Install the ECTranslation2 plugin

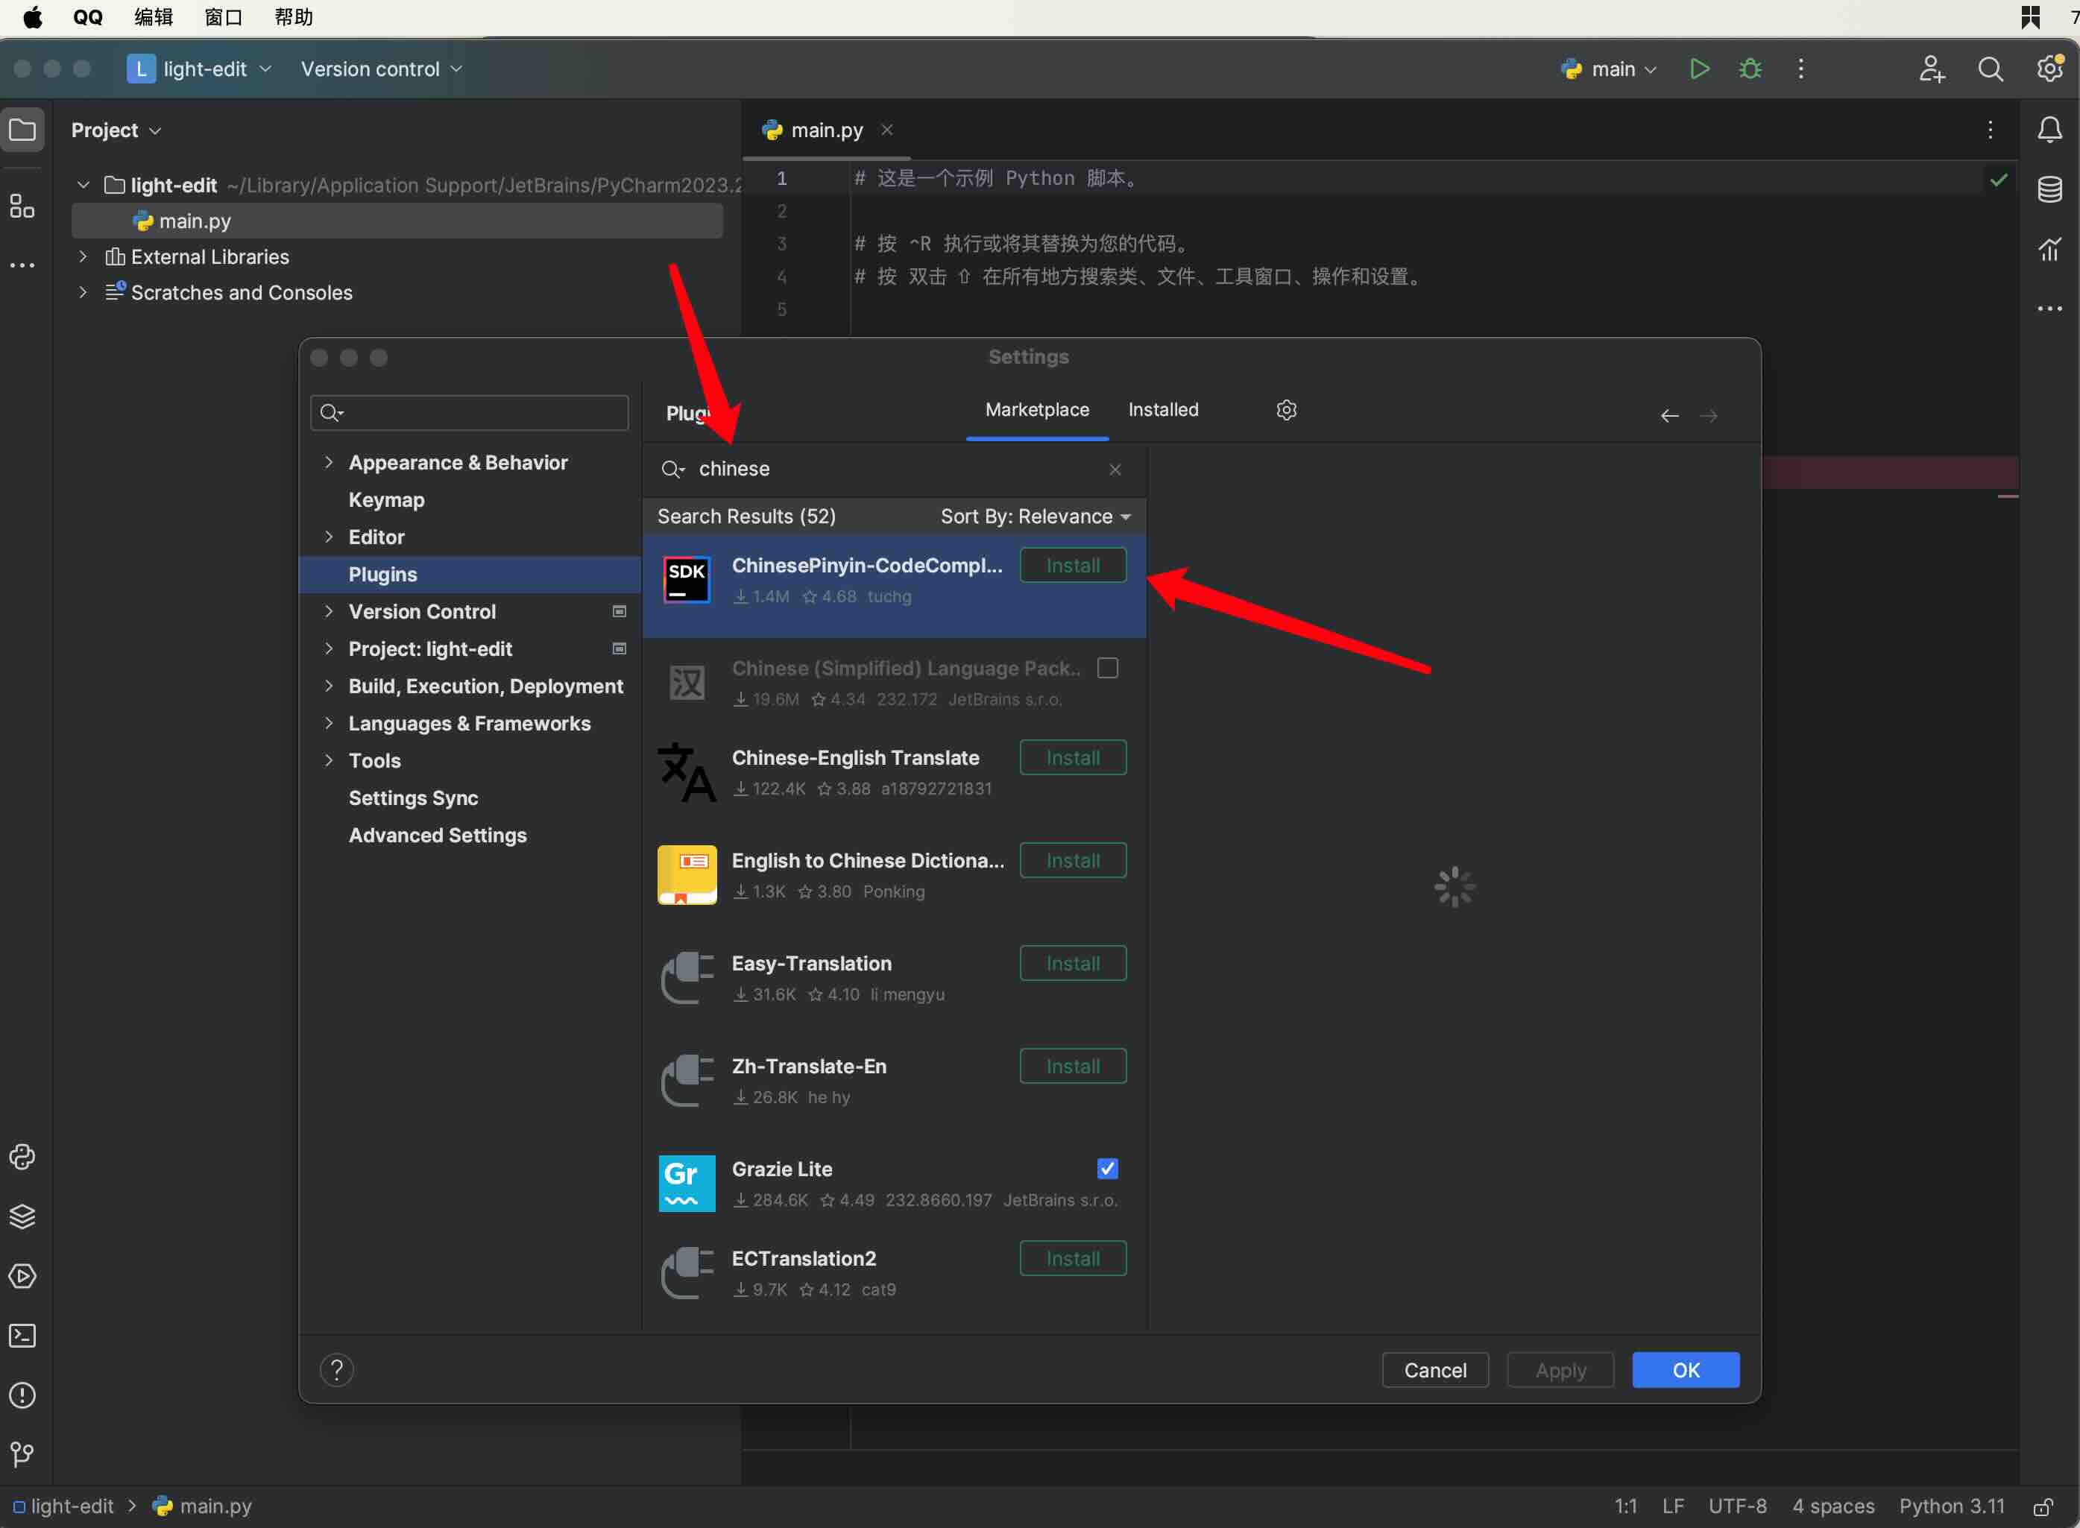1073,1259
